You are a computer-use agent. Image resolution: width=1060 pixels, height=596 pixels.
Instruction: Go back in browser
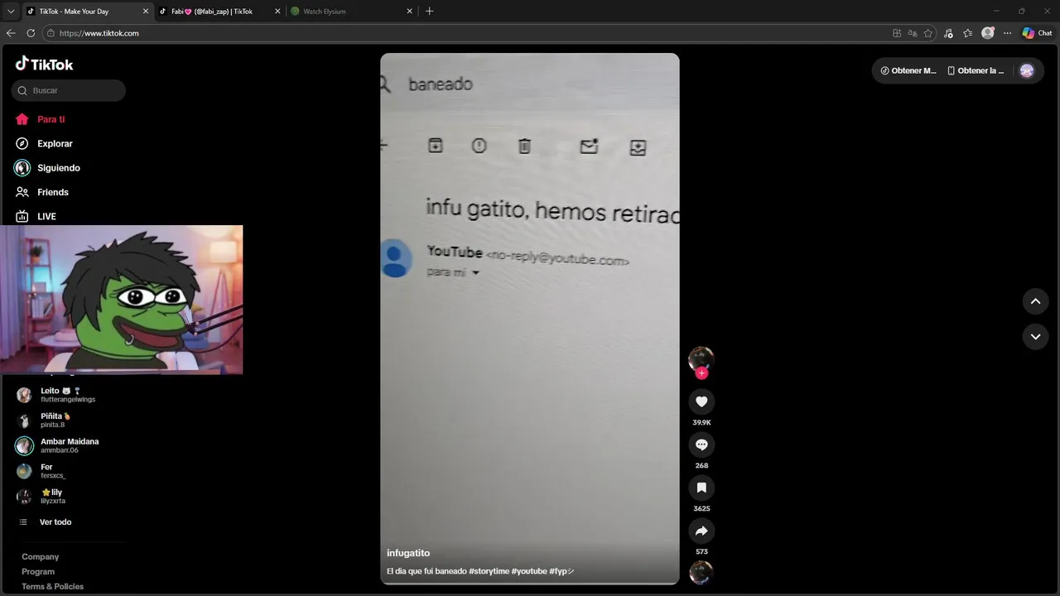[11, 33]
